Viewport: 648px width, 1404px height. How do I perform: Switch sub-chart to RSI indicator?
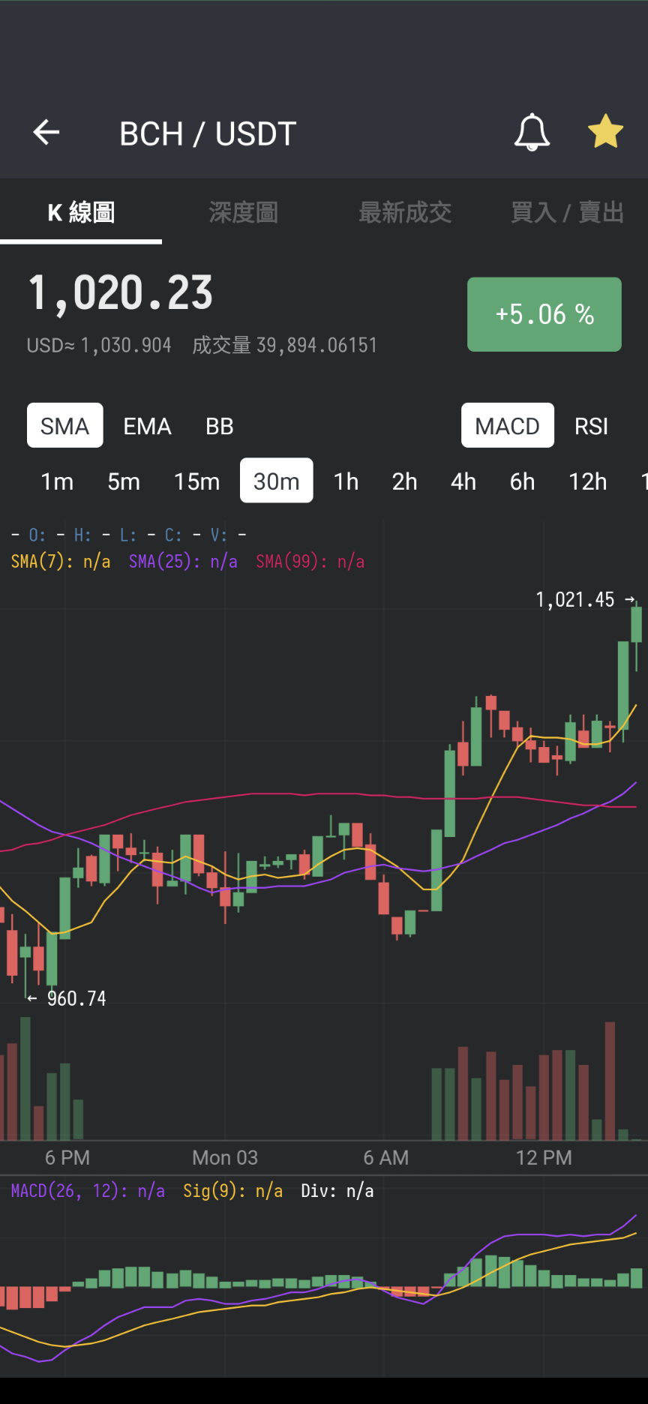pyautogui.click(x=591, y=426)
